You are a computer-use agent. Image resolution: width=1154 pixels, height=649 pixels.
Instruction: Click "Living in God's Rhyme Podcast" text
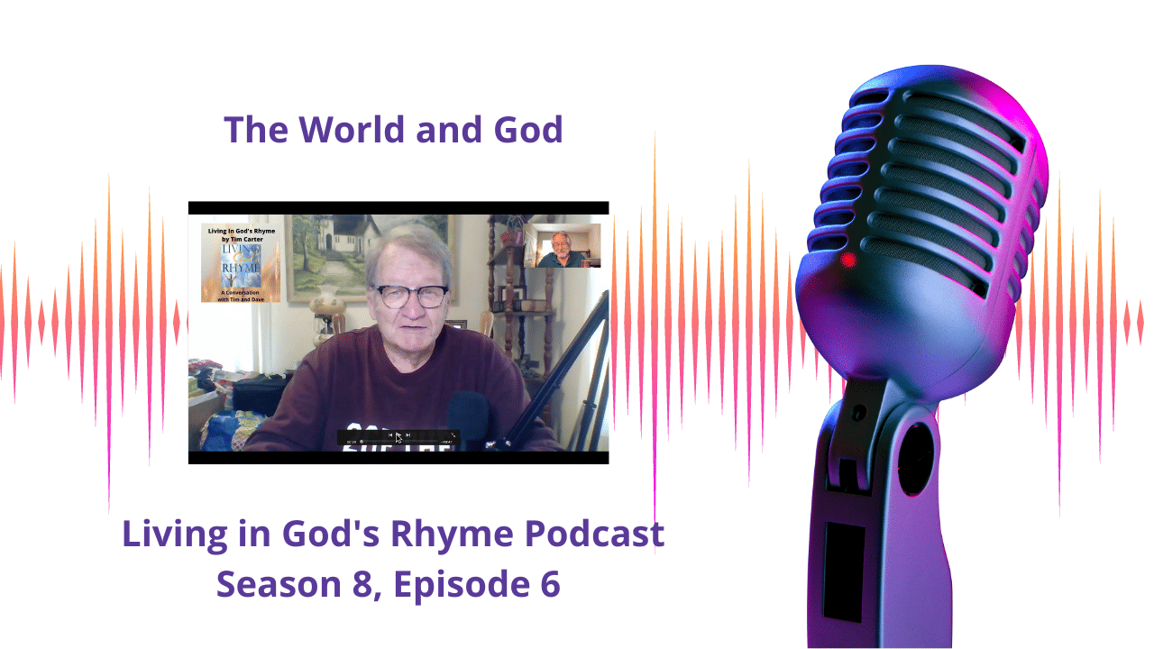tap(393, 534)
